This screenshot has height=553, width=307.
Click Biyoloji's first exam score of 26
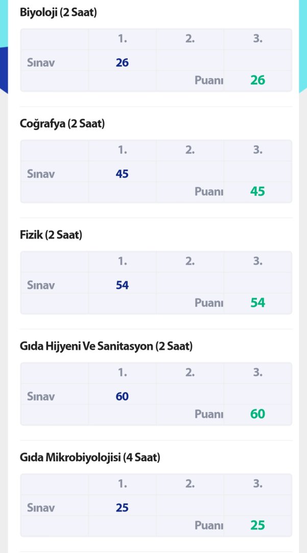(122, 62)
